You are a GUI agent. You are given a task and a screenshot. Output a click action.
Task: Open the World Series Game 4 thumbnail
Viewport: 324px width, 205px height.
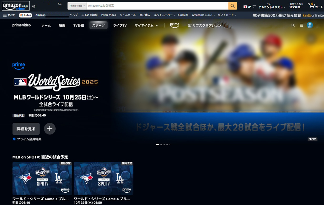(103, 178)
